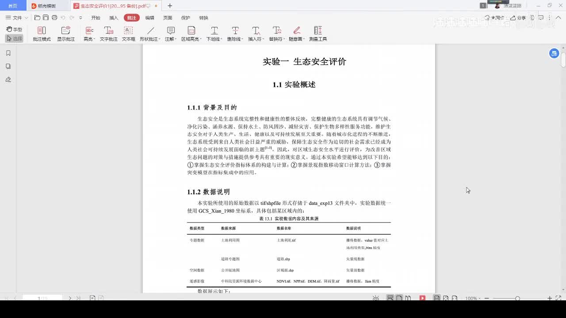The image size is (566, 318).
Task: Click the Open folder icon
Action: [37, 18]
